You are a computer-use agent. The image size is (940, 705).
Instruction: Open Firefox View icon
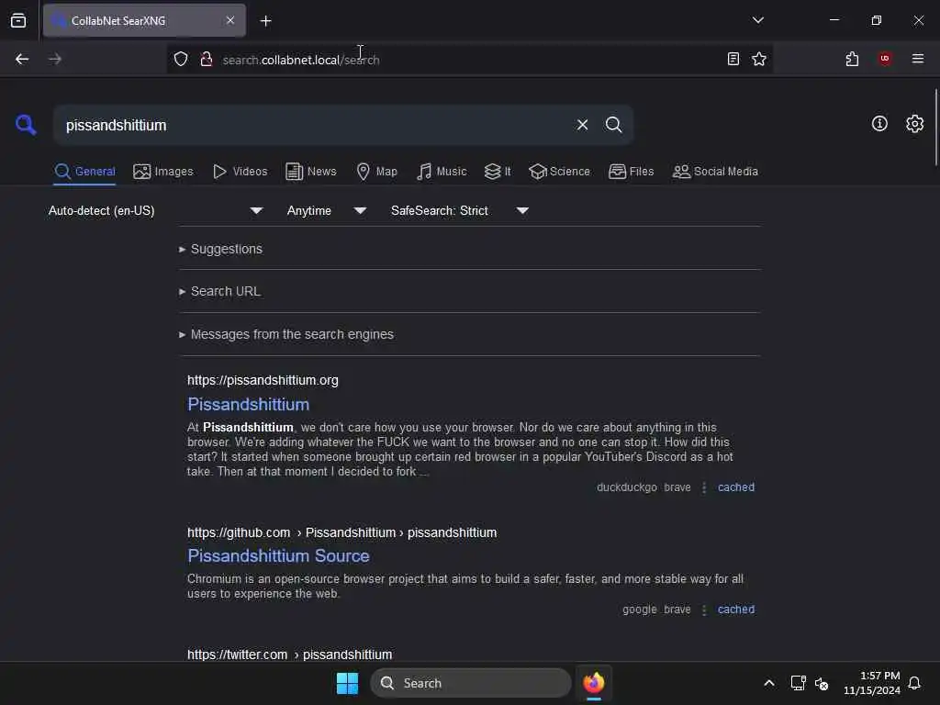[18, 21]
